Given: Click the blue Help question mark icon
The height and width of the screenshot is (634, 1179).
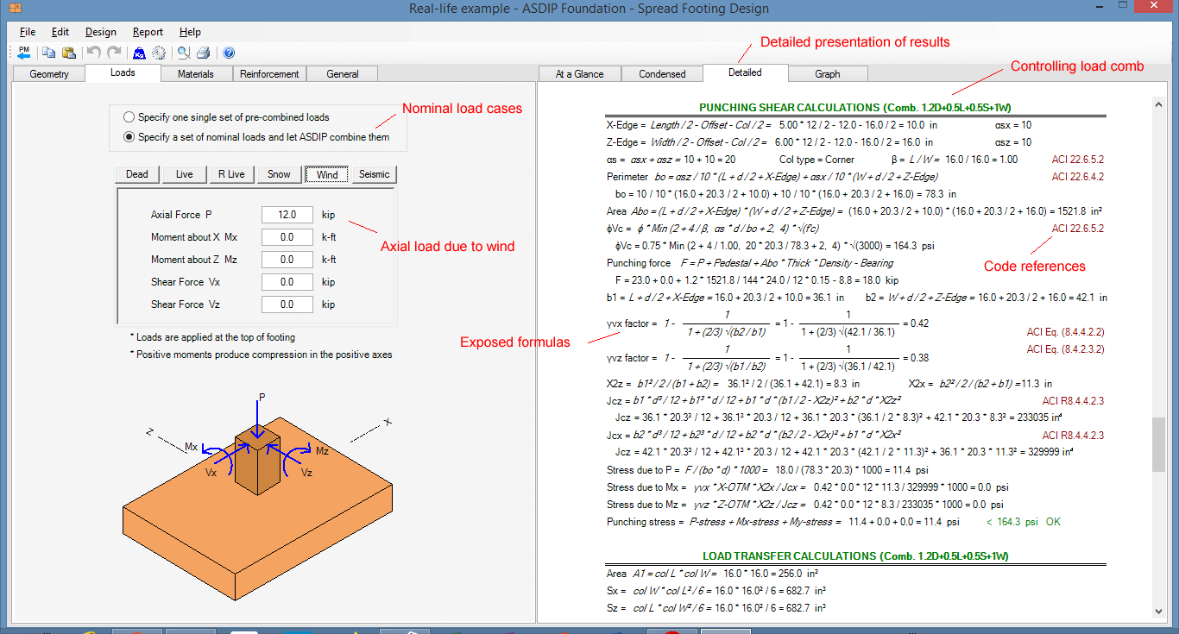Looking at the screenshot, I should (229, 53).
